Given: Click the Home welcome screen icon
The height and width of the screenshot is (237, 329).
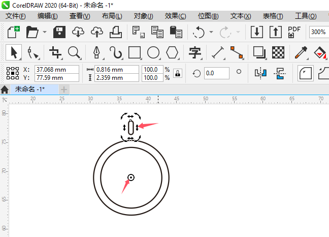Looking at the screenshot, I should tap(5, 90).
